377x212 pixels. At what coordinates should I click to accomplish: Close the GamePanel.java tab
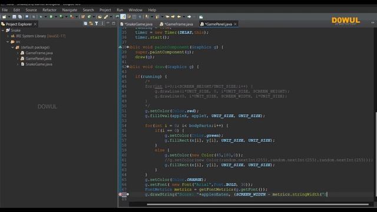[x=235, y=24]
